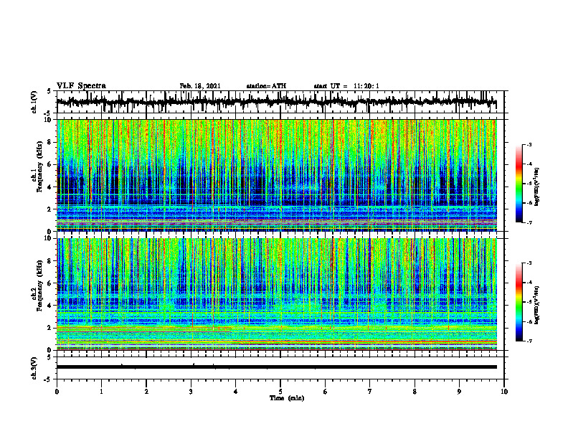Click the '-3' label on ch.2 colorbar
568x439 pixels.
[x=529, y=263]
